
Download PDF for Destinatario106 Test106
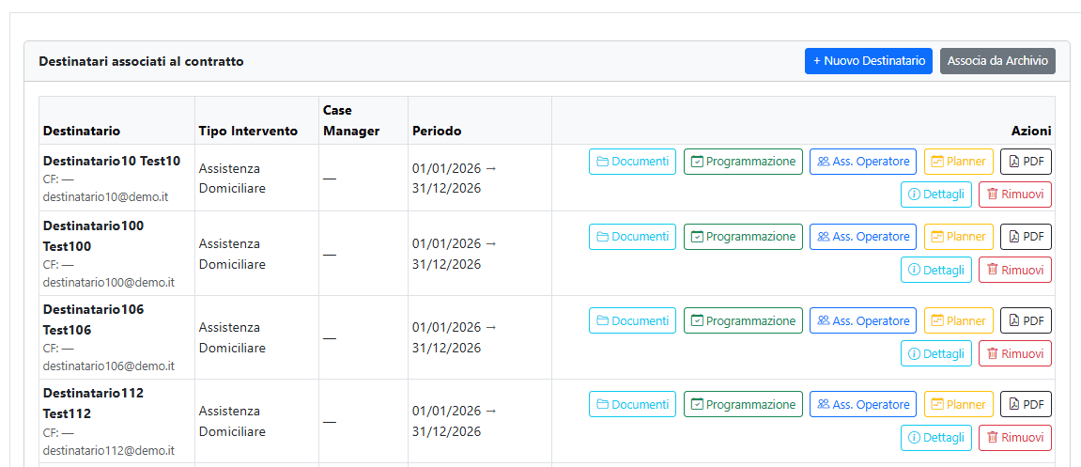coord(1026,320)
